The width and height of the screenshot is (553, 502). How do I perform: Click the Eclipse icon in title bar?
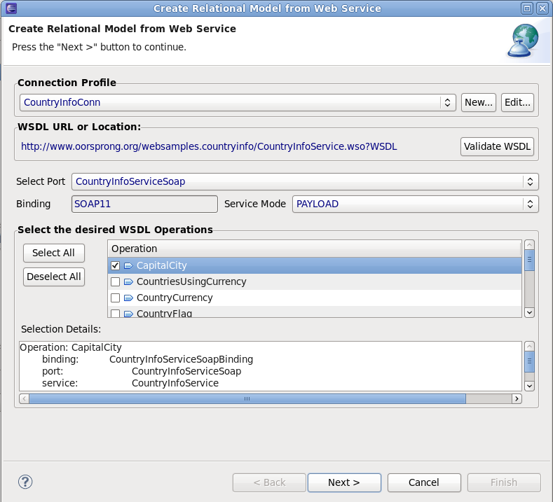click(x=9, y=8)
